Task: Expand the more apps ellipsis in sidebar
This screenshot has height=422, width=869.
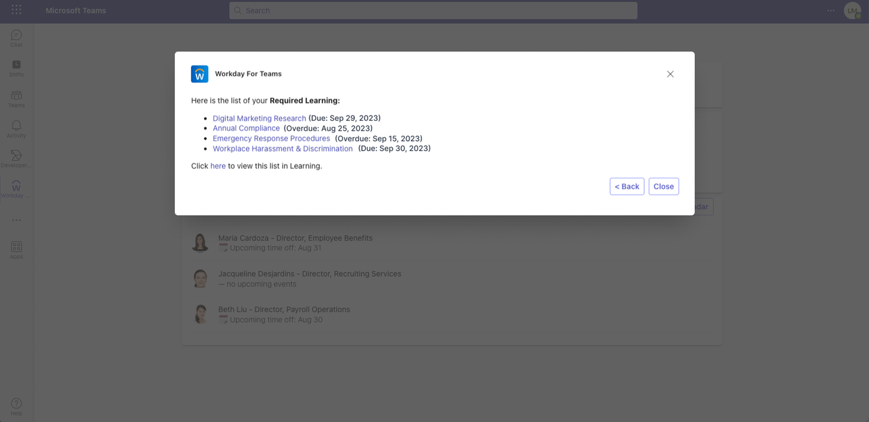Action: [16, 220]
